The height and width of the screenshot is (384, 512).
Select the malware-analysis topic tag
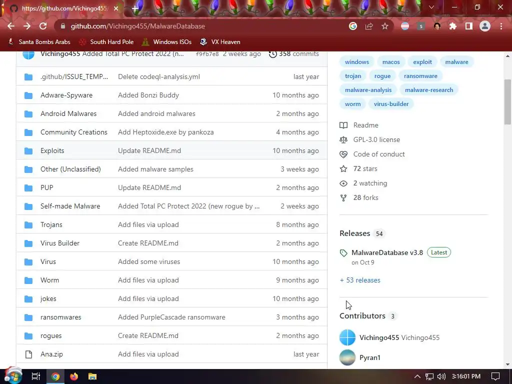368,90
